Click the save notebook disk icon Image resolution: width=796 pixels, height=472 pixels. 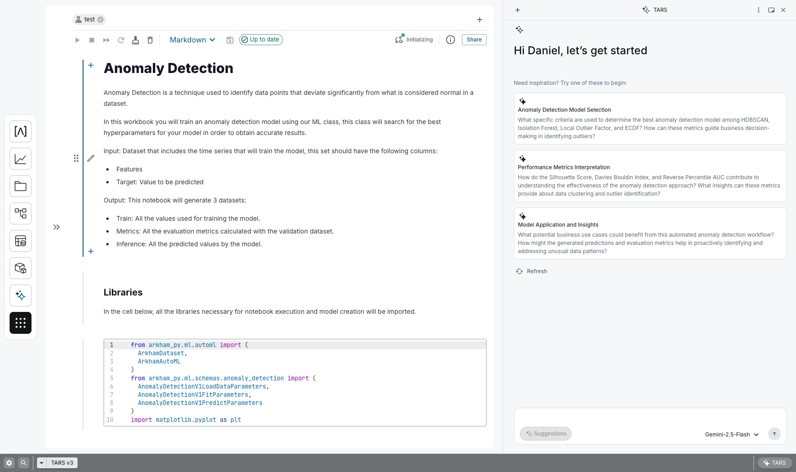pos(230,40)
